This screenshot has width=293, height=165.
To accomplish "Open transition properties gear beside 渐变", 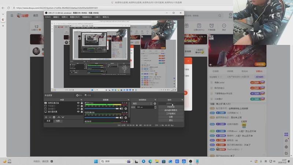I will [x=155, y=103].
